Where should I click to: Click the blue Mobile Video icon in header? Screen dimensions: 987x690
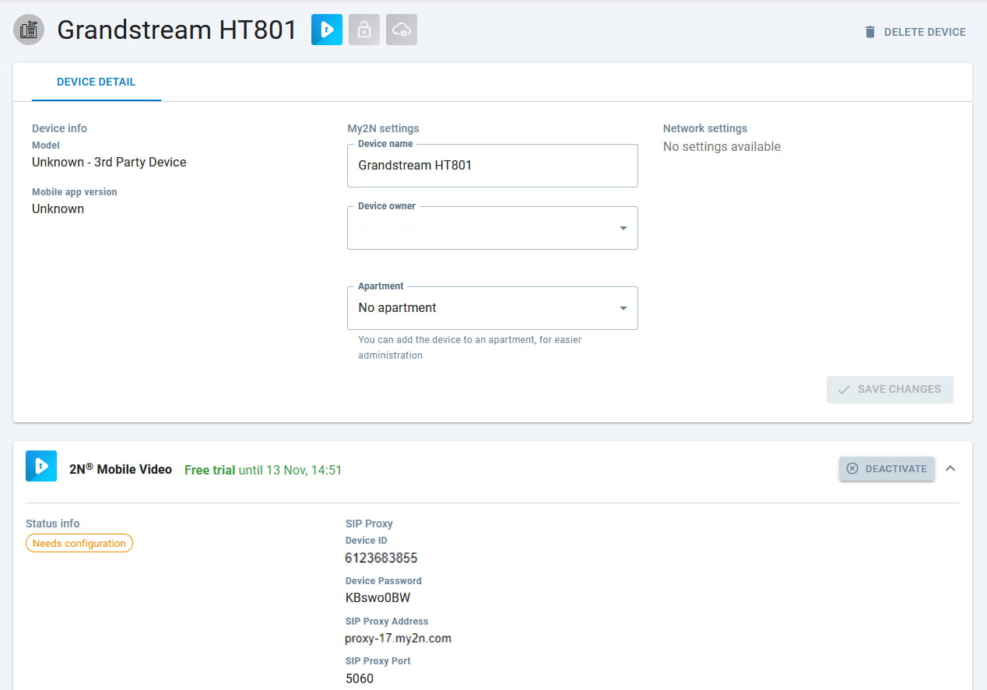(x=327, y=30)
